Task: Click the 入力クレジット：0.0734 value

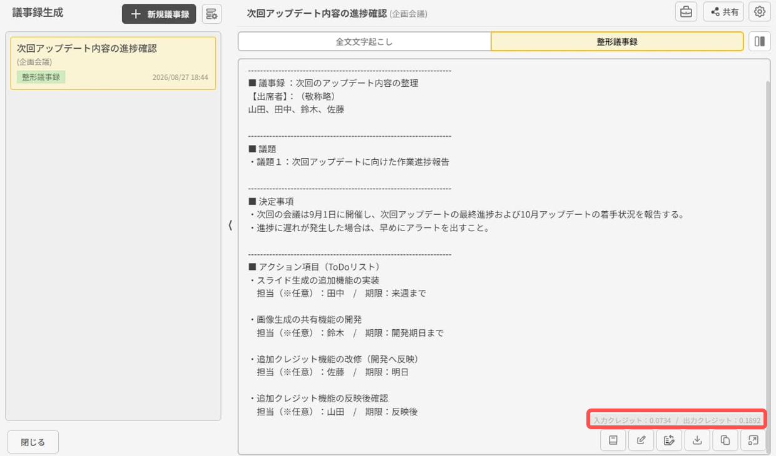Action: [x=632, y=421]
